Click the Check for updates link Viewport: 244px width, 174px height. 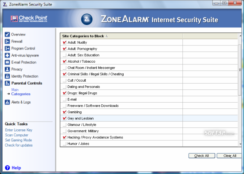pos(19,145)
